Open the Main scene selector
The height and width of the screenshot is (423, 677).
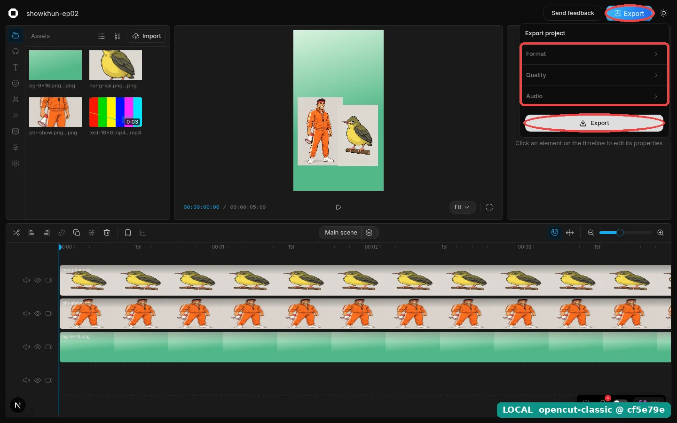341,233
